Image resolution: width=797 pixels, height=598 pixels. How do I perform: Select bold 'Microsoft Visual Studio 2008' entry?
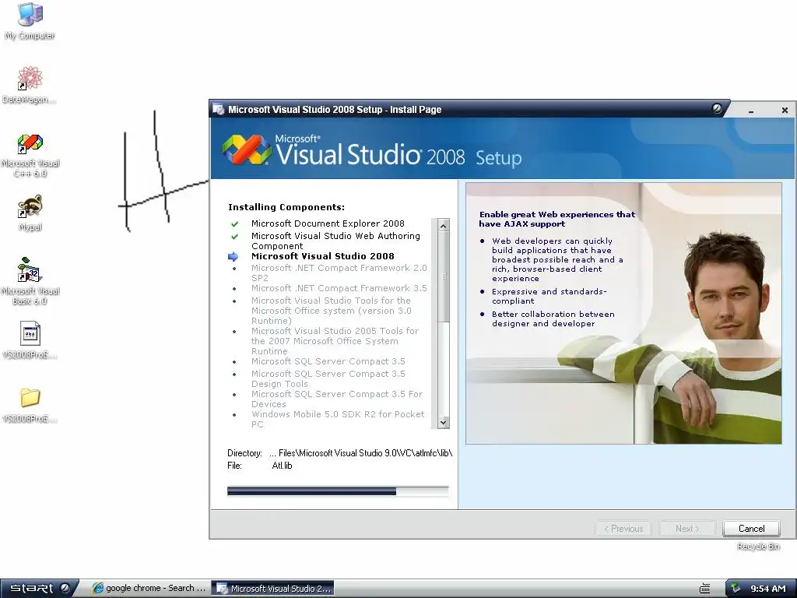(323, 256)
